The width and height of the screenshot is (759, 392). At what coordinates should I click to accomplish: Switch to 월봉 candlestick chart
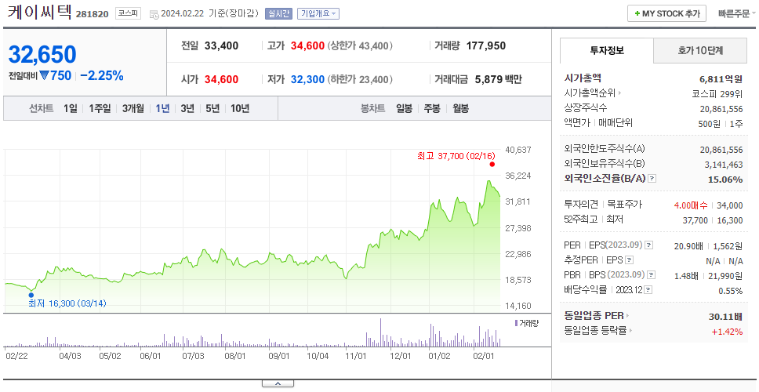point(460,108)
